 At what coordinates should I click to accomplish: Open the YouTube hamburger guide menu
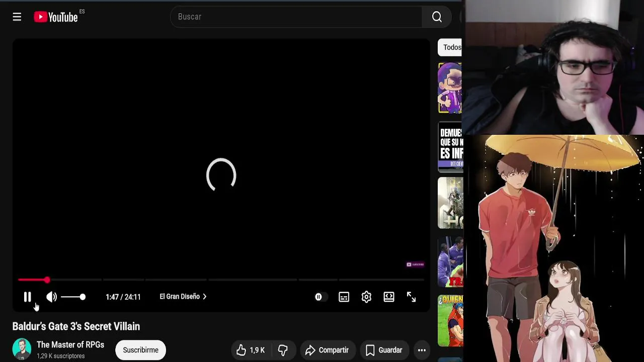[x=17, y=17]
